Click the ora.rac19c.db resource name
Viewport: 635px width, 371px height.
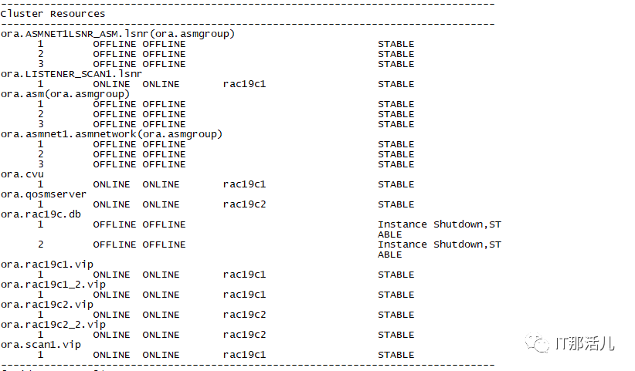[x=40, y=214]
